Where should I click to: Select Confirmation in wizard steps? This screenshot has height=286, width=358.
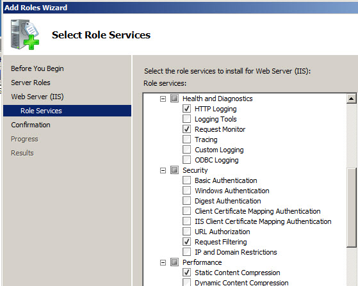click(x=31, y=125)
